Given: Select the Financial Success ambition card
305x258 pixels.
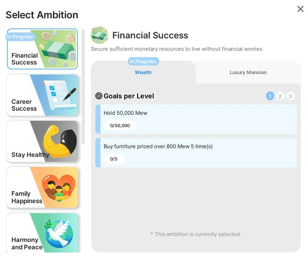Looking at the screenshot, I should (42, 49).
